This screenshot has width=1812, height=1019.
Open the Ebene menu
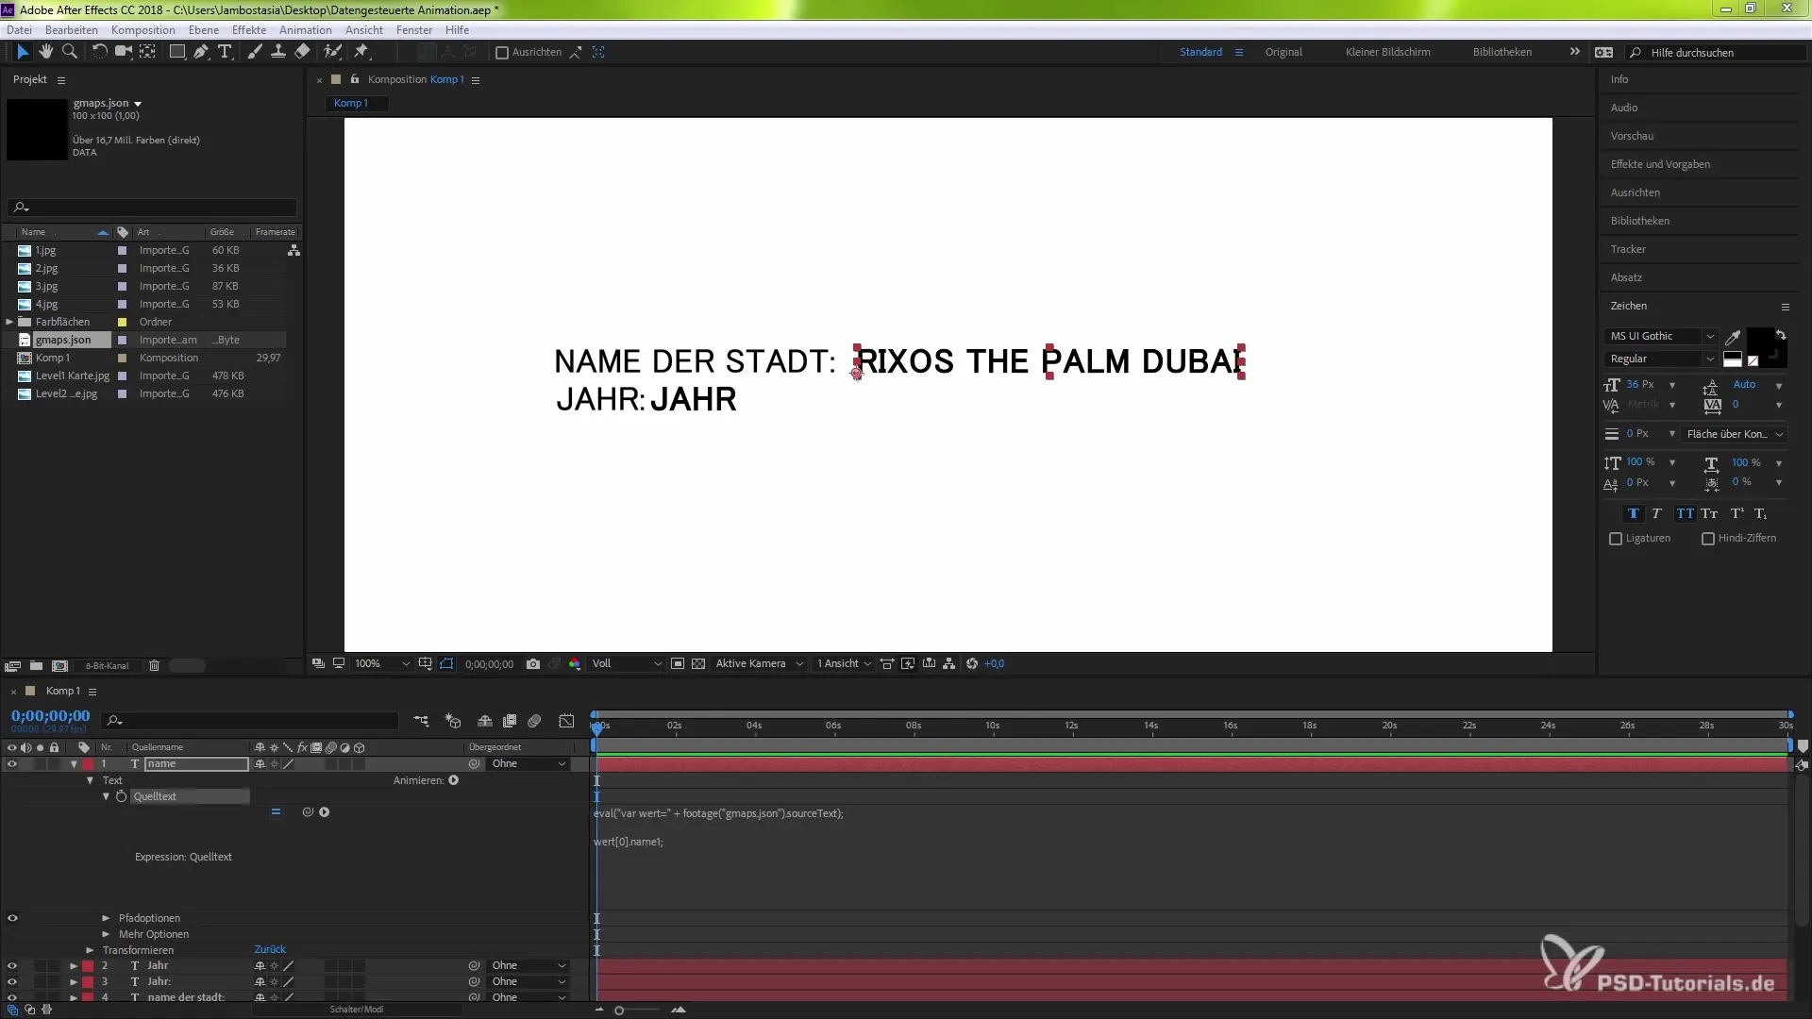coord(203,30)
